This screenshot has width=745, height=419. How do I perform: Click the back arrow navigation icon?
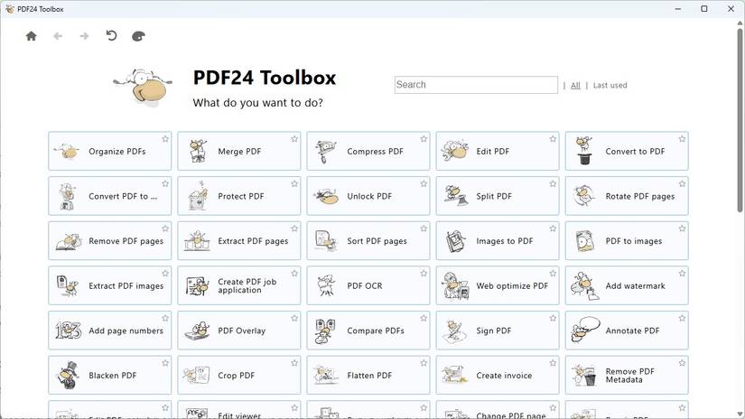coord(58,36)
